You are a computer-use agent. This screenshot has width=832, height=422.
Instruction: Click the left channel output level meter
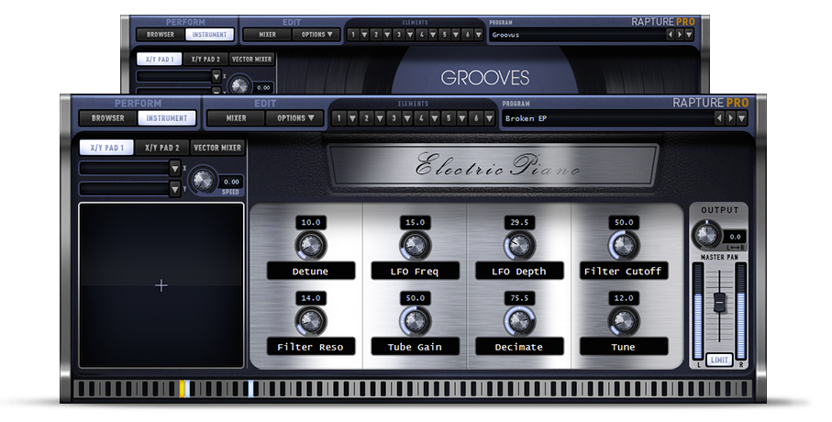tap(698, 311)
